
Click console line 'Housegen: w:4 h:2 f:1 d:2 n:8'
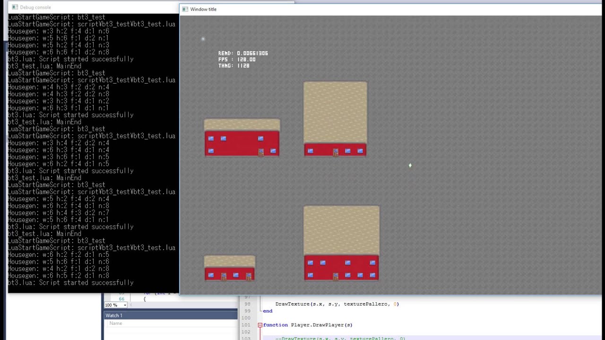(x=59, y=269)
